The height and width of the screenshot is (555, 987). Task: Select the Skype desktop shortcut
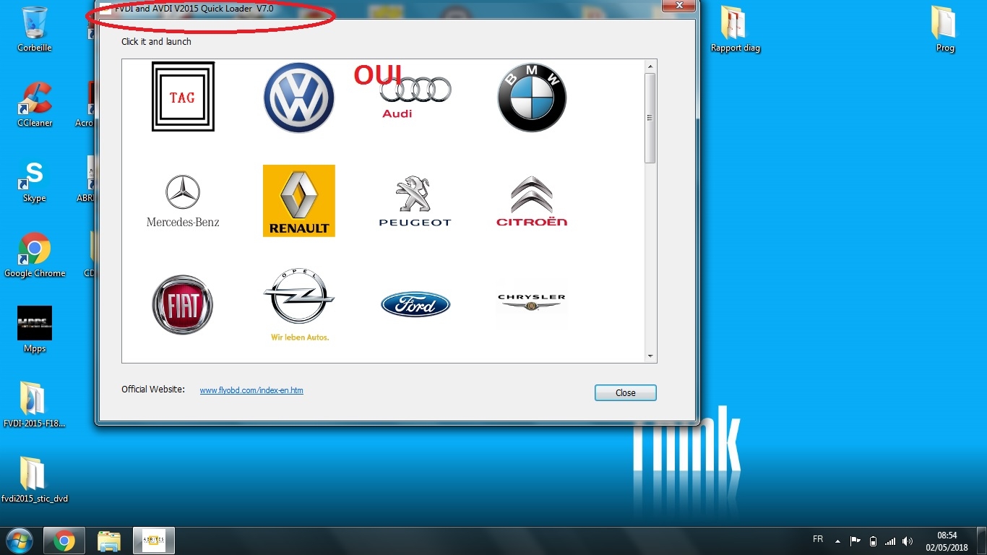(x=35, y=181)
